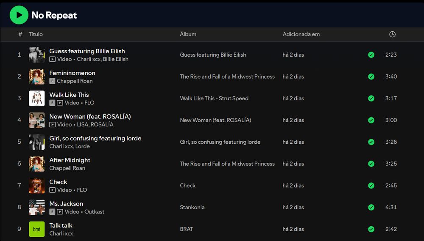Click the video icon under Guess featuring Billie Eilish
The height and width of the screenshot is (241, 424).
(53, 59)
